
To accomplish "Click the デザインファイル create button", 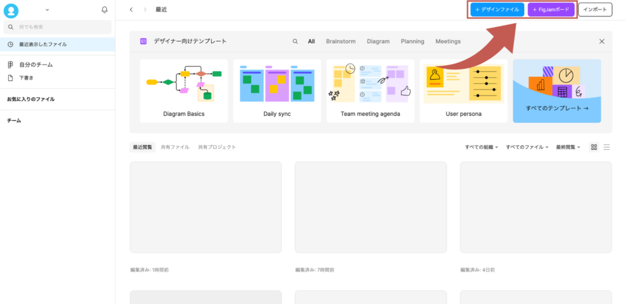I will click(x=497, y=10).
